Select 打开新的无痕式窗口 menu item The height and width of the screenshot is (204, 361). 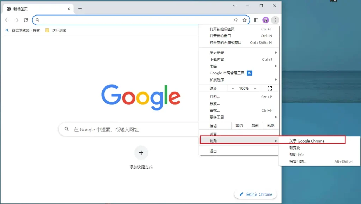[x=239, y=43]
